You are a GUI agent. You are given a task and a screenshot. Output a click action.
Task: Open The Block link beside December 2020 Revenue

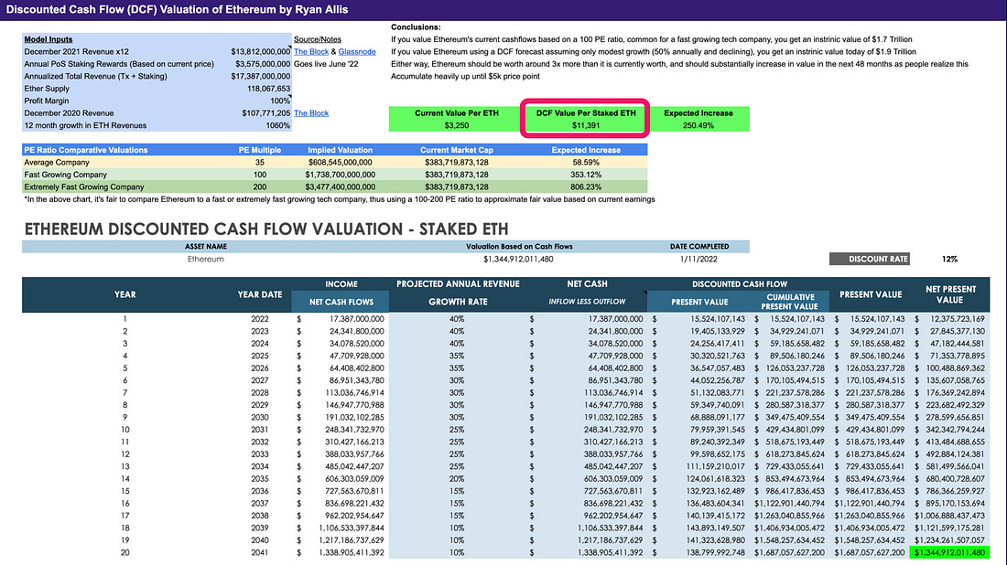pos(311,113)
